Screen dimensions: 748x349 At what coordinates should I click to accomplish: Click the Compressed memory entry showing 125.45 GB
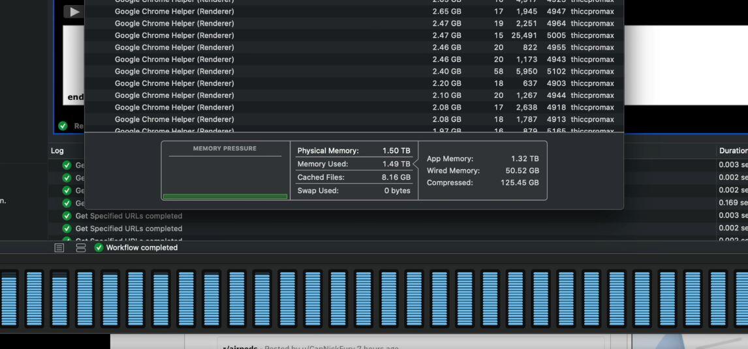pos(482,183)
